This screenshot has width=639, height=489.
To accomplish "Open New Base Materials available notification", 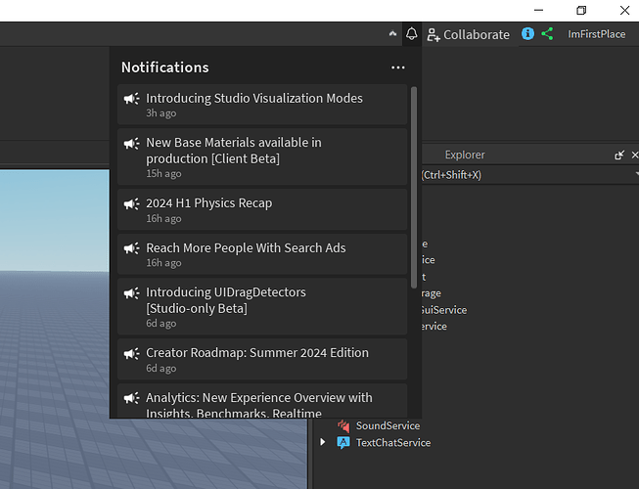I will [x=262, y=156].
